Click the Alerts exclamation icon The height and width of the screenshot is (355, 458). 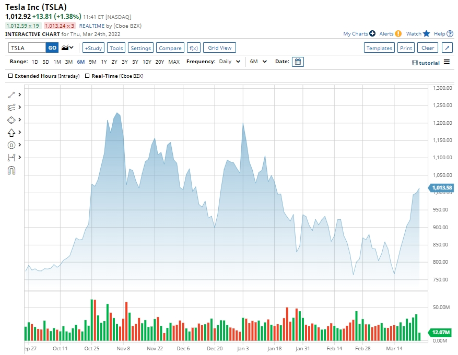coord(398,33)
